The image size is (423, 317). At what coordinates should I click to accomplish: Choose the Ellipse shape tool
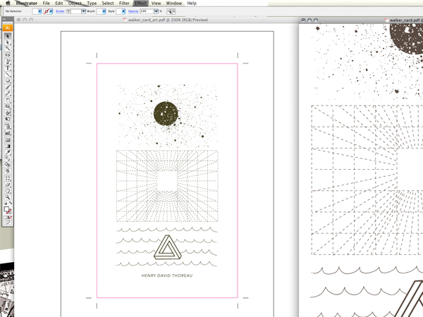[8, 81]
